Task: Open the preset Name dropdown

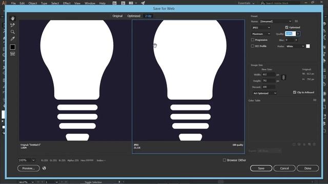Action: 276,21
